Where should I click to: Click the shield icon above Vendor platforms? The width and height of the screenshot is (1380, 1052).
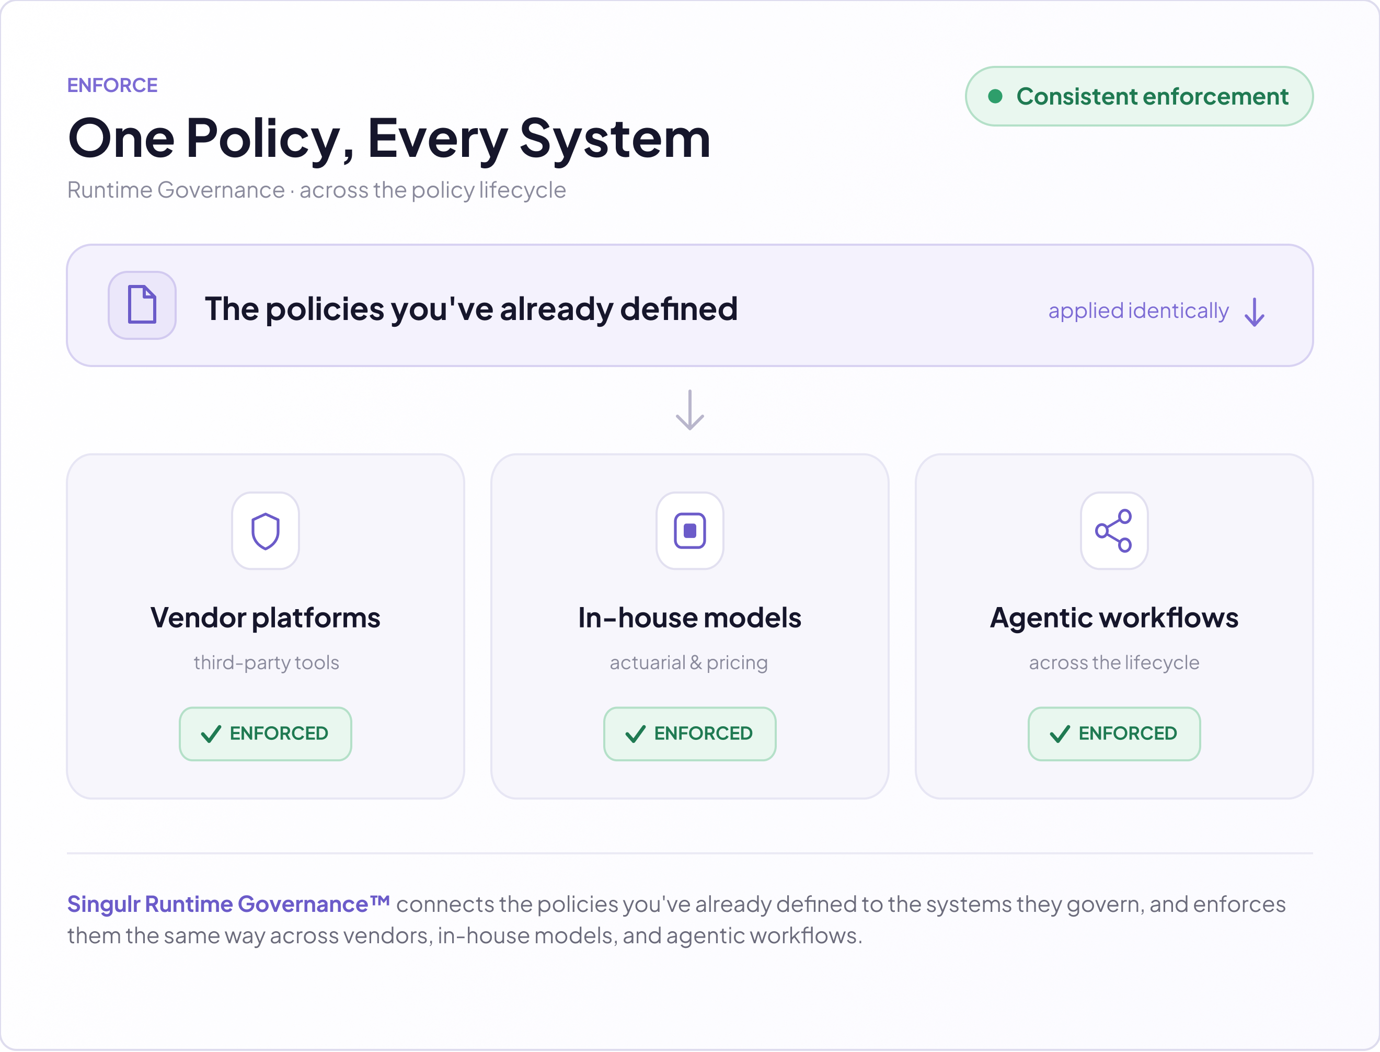(266, 531)
